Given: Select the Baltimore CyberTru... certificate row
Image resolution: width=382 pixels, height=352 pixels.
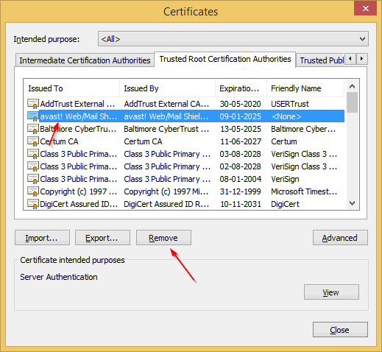Looking at the screenshot, I should (185, 129).
